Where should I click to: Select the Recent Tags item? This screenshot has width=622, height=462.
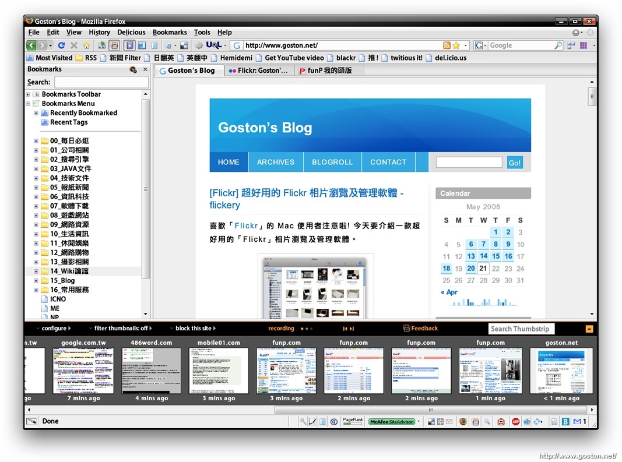[69, 122]
